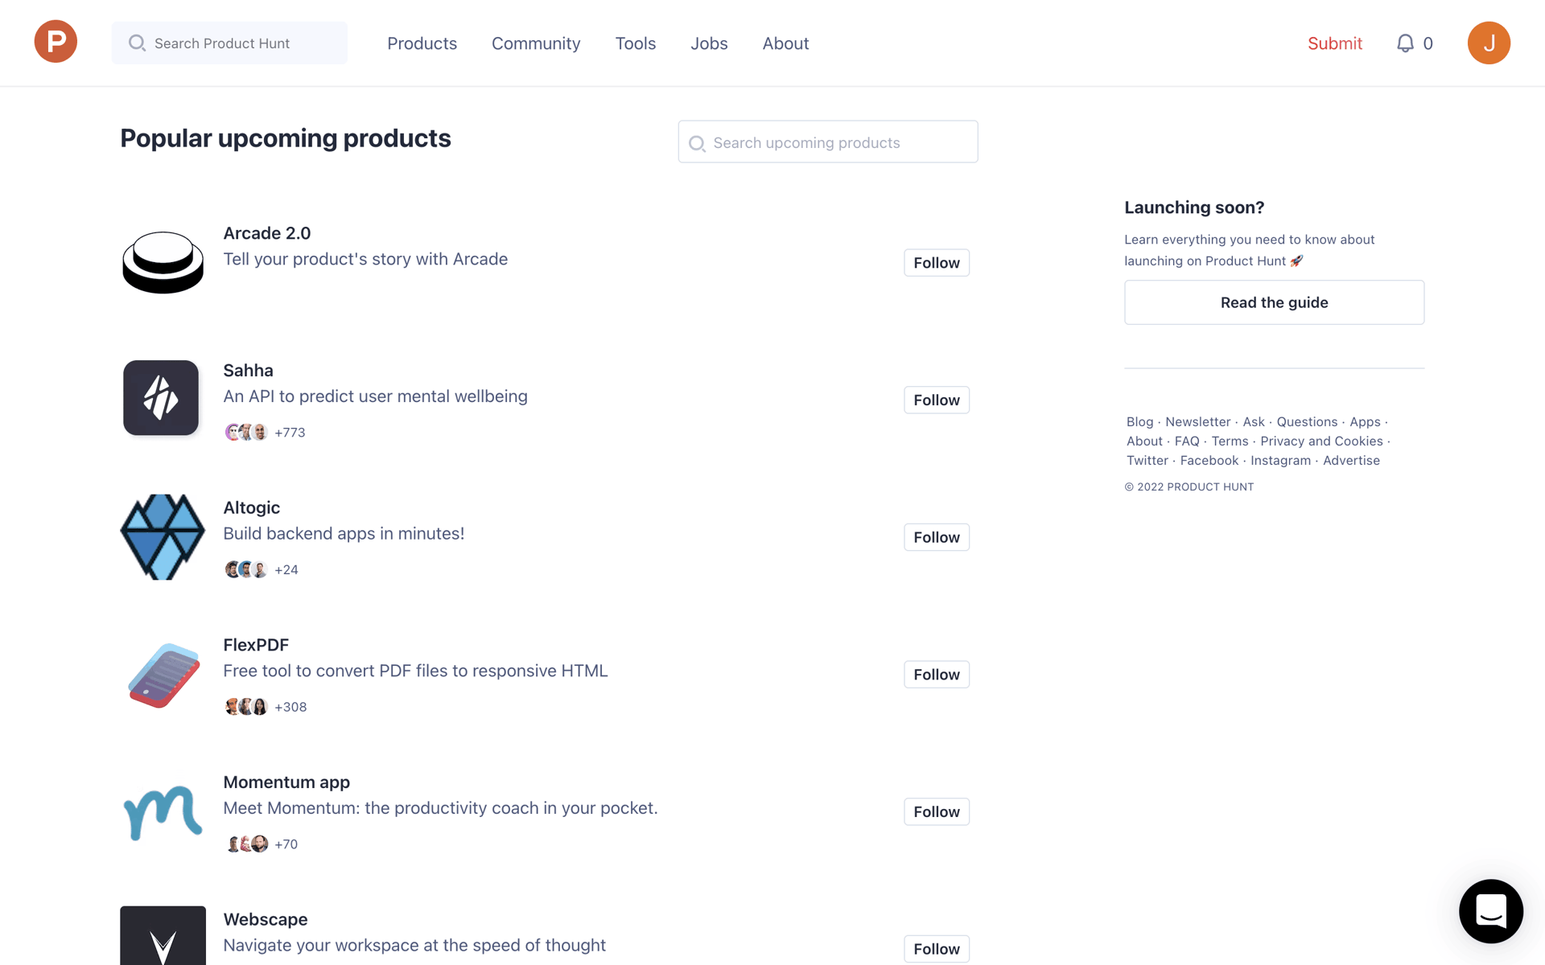Click the Product Hunt logo
This screenshot has width=1545, height=965.
coord(56,42)
